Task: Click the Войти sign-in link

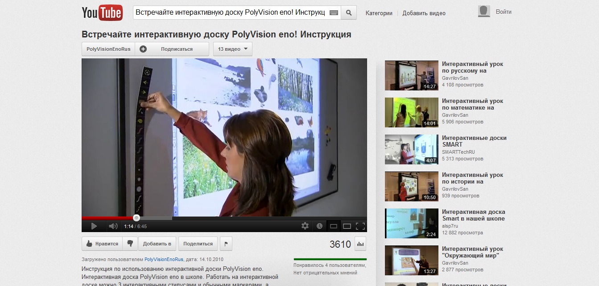Action: pos(504,12)
